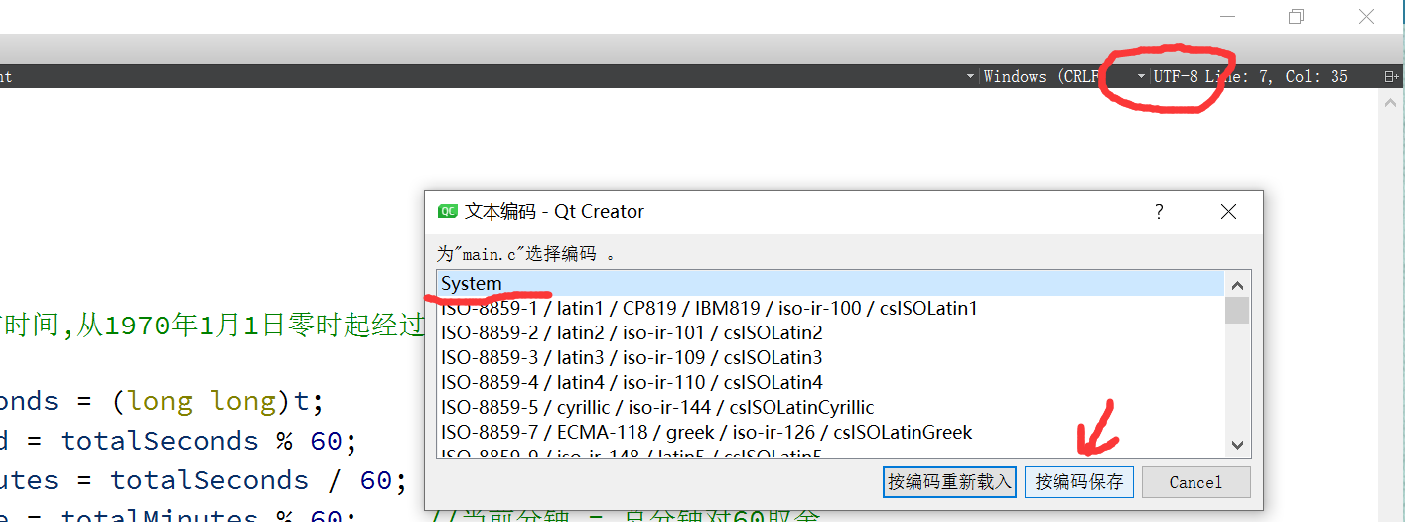Click the split editor icon in Qt Creator toolbar
The width and height of the screenshot is (1405, 522).
click(x=1391, y=76)
